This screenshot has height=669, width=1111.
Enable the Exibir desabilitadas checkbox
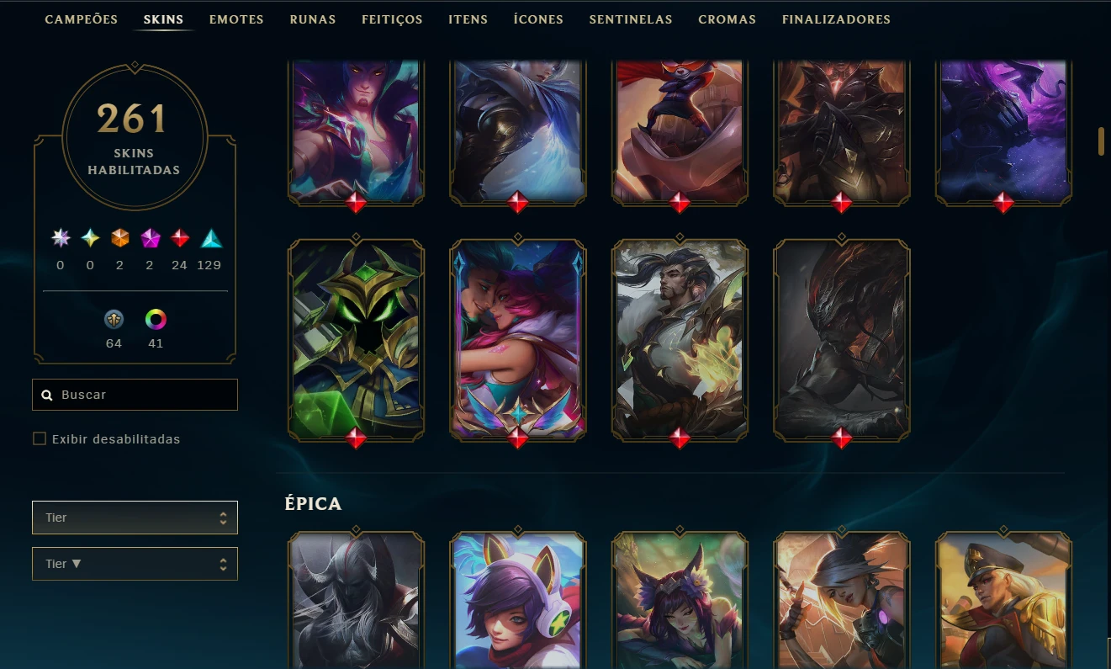tap(39, 438)
